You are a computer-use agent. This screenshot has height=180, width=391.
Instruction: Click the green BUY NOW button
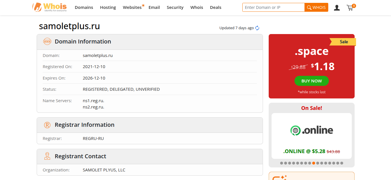[x=312, y=81]
